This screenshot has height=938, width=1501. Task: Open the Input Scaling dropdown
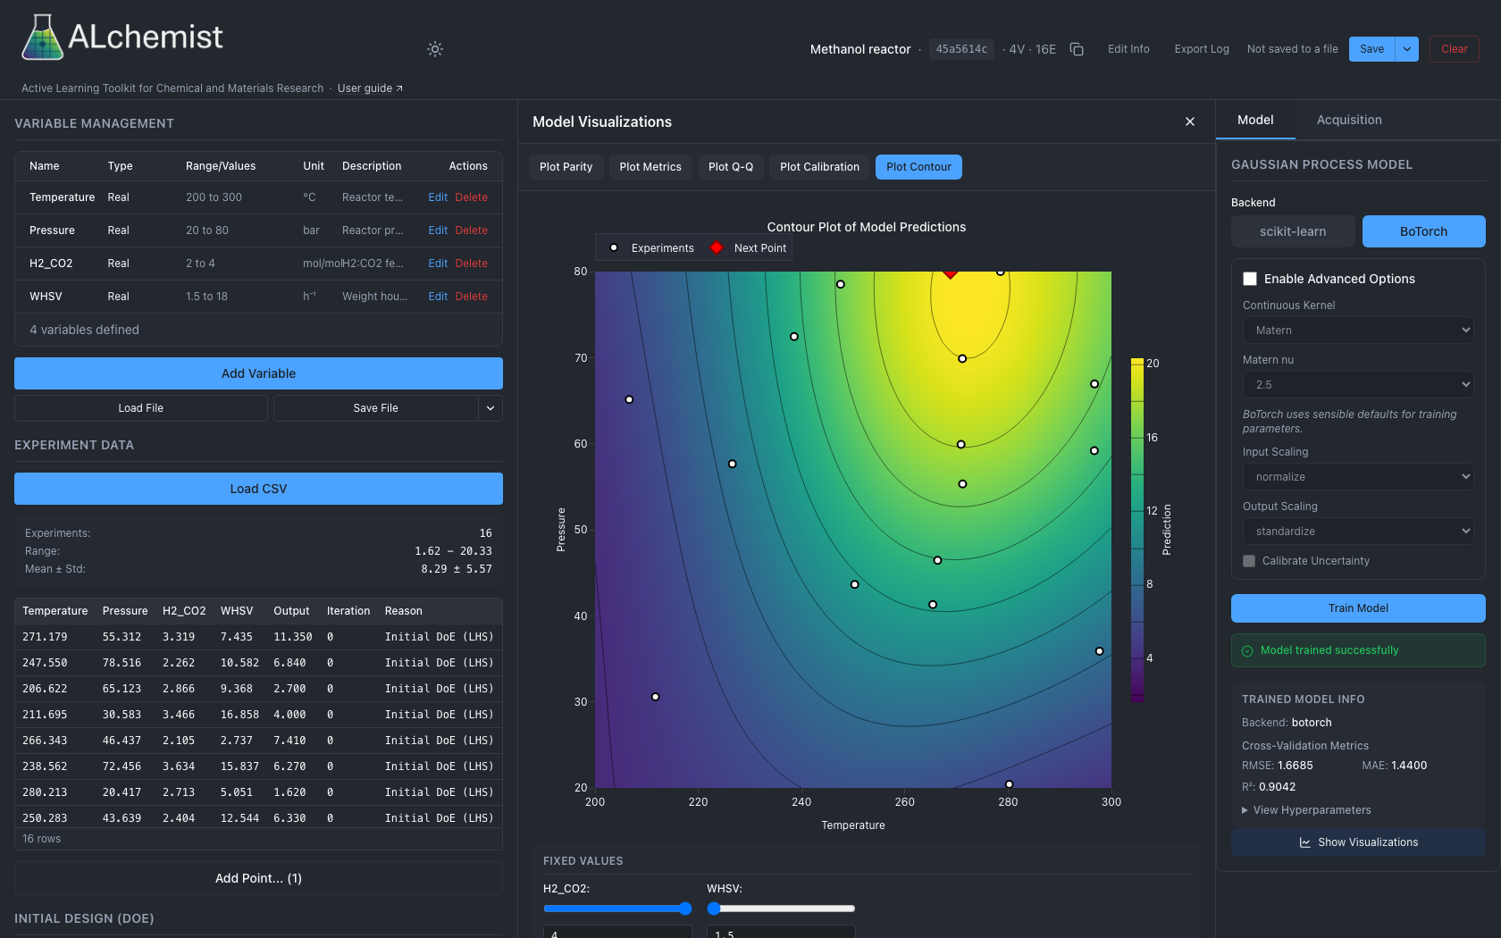(1358, 477)
